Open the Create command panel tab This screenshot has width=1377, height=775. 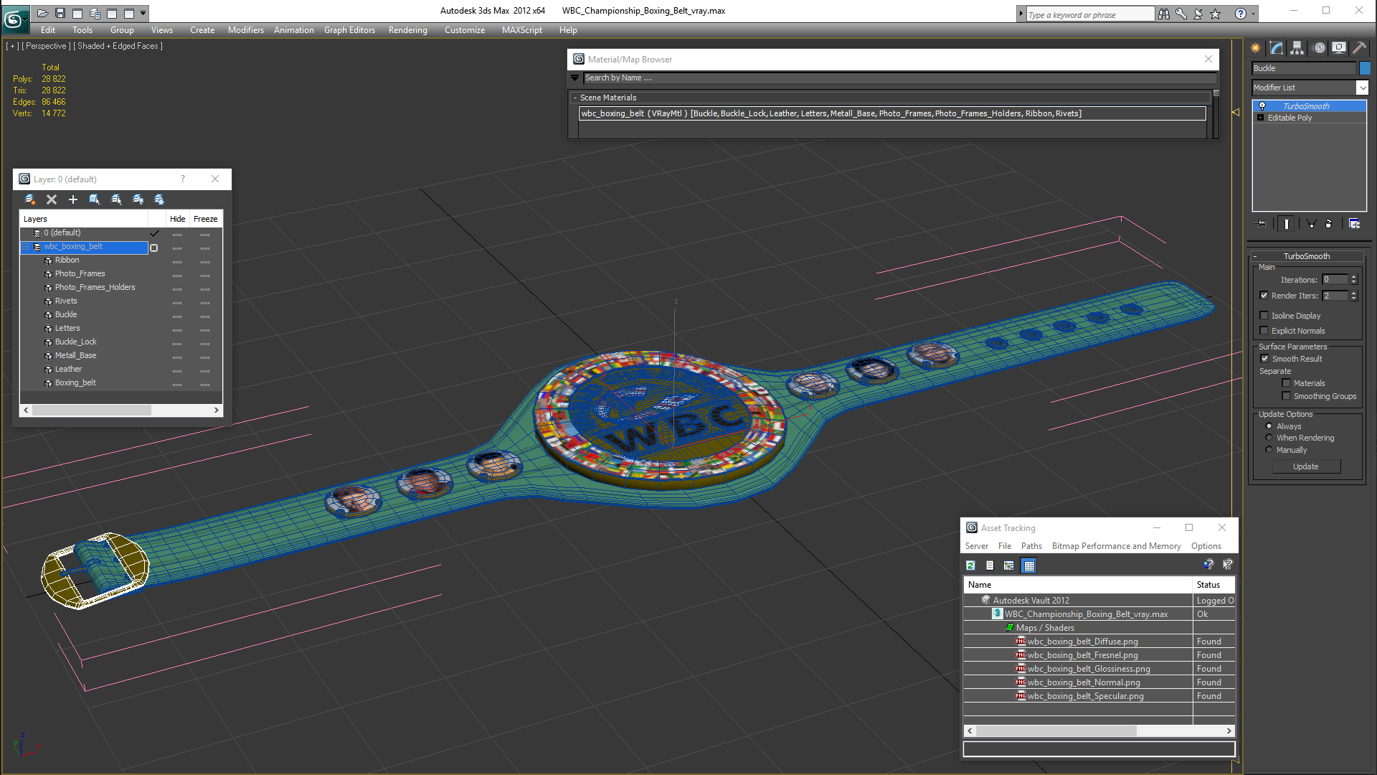tap(1256, 48)
